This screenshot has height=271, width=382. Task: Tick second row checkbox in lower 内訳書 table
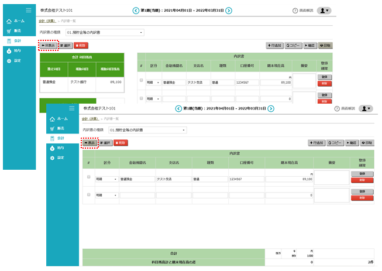[x=89, y=194]
